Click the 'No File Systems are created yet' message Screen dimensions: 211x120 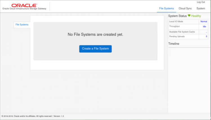95,35
